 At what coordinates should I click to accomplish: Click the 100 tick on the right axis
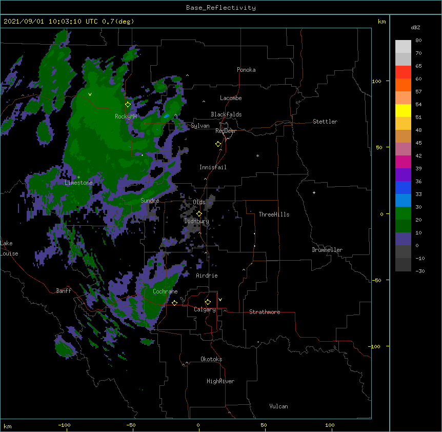tap(376, 81)
